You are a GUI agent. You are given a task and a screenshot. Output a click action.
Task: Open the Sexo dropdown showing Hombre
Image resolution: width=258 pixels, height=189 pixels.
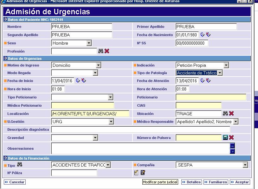pos(89,43)
